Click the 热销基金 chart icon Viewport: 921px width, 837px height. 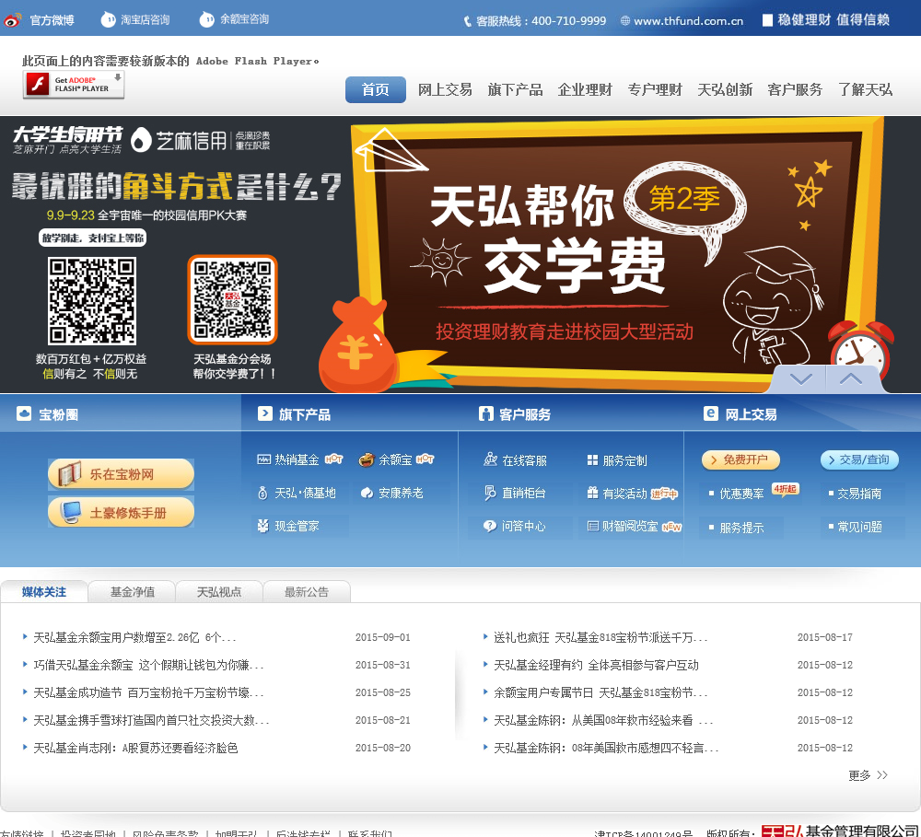(263, 459)
